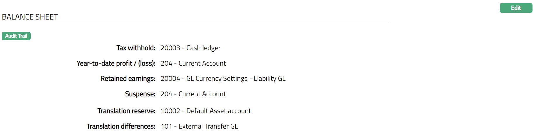The width and height of the screenshot is (536, 135).
Task: Click the Translation differences label
Action: point(121,126)
